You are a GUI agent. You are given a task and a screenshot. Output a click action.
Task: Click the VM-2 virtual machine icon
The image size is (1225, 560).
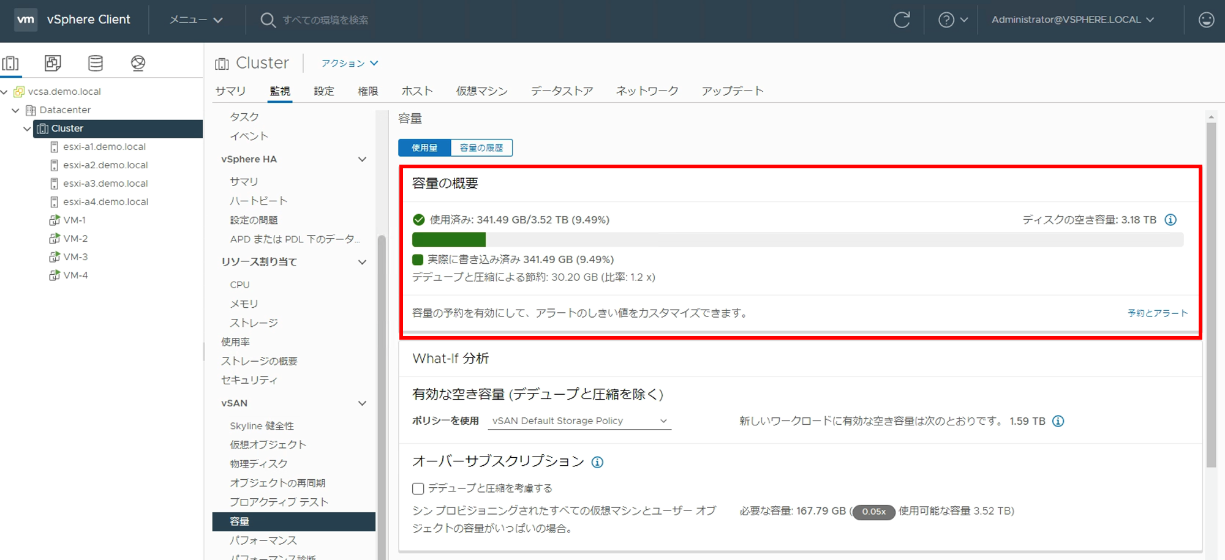pyautogui.click(x=55, y=239)
